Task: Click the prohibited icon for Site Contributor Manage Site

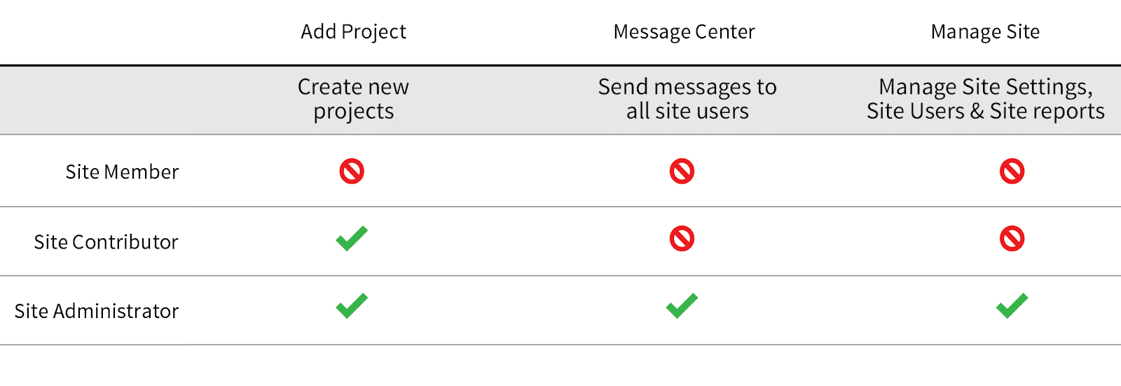Action: (x=1012, y=239)
